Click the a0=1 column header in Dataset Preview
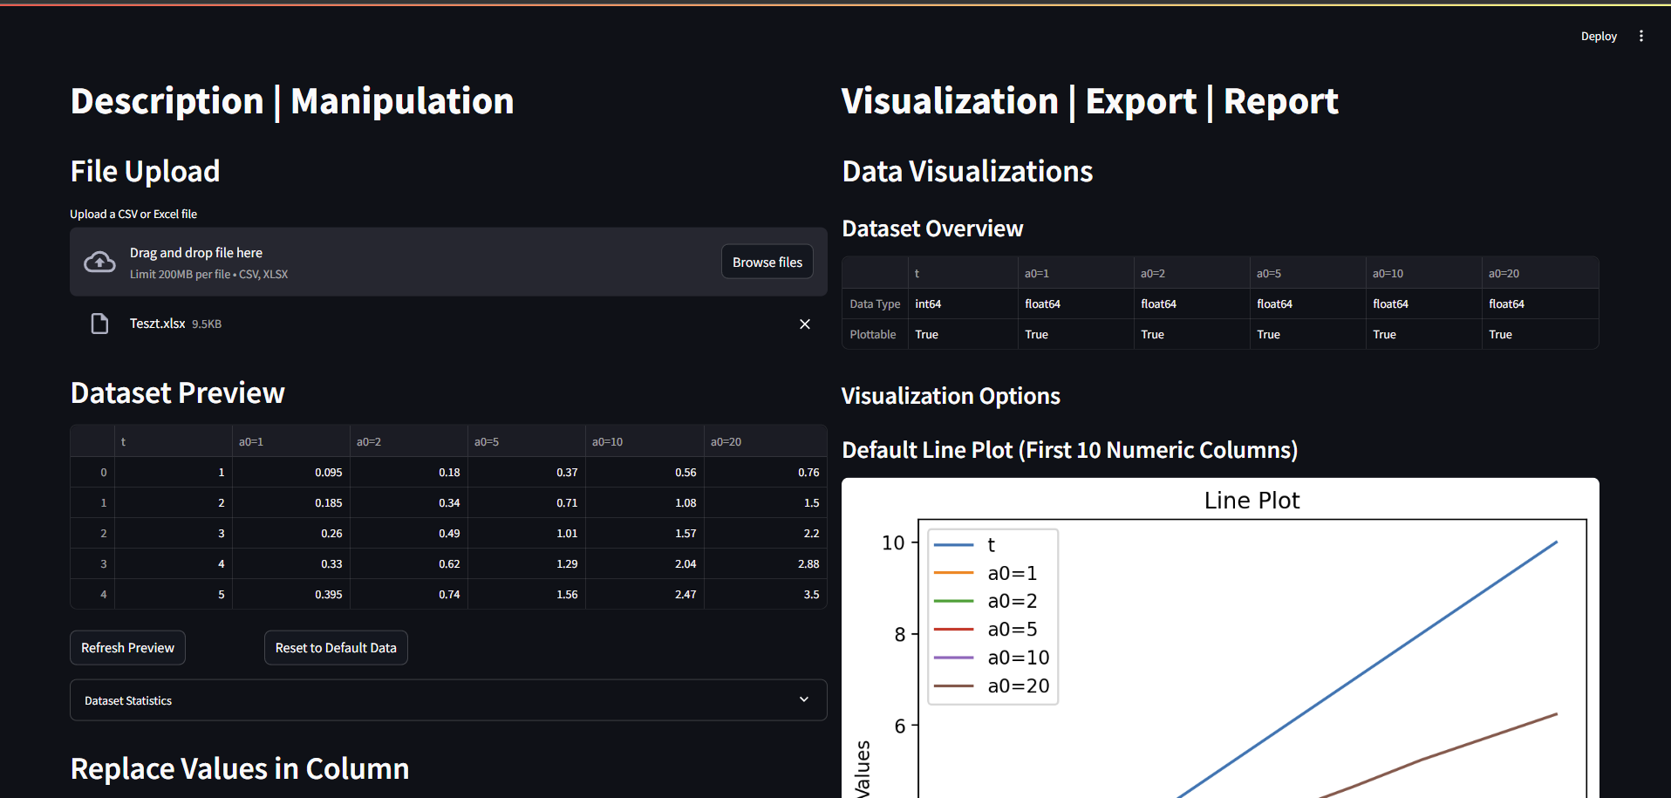The height and width of the screenshot is (798, 1671). (x=290, y=441)
